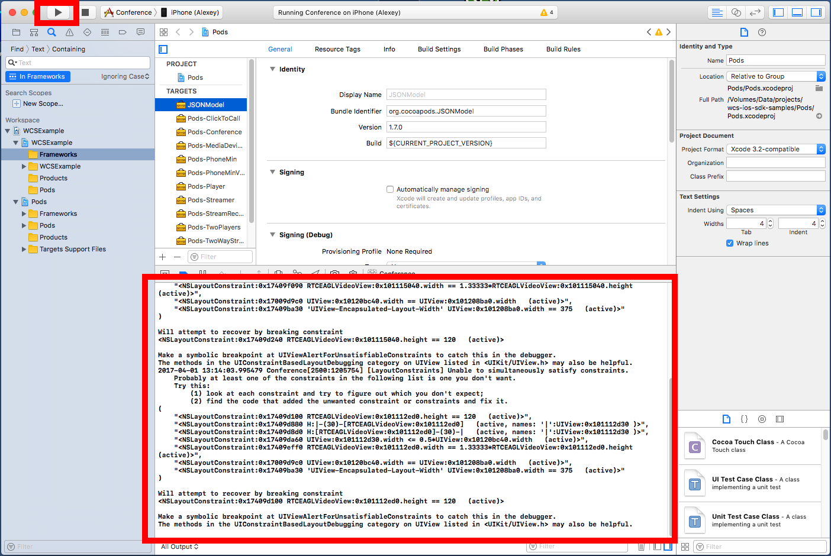Click the Version field showing 1.7.0
The height and width of the screenshot is (556, 831).
(466, 127)
